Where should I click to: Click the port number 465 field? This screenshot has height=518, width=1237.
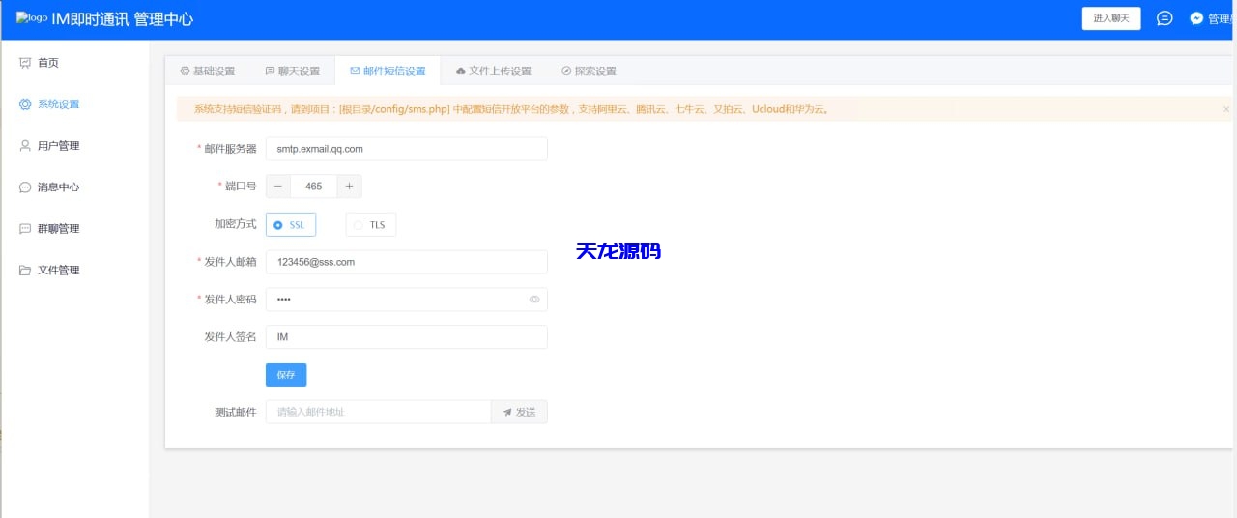313,187
